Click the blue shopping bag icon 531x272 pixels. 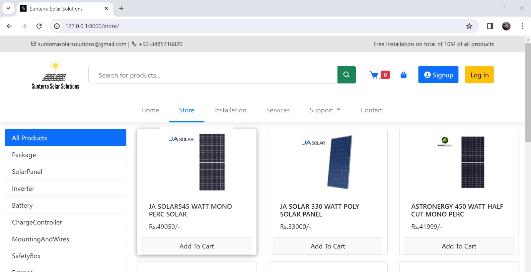404,75
